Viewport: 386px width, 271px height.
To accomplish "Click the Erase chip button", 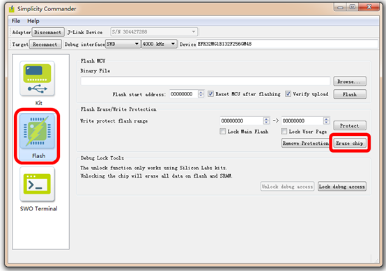I will click(350, 143).
